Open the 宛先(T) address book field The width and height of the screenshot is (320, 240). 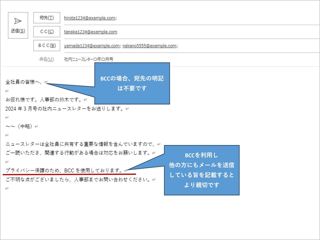point(46,18)
